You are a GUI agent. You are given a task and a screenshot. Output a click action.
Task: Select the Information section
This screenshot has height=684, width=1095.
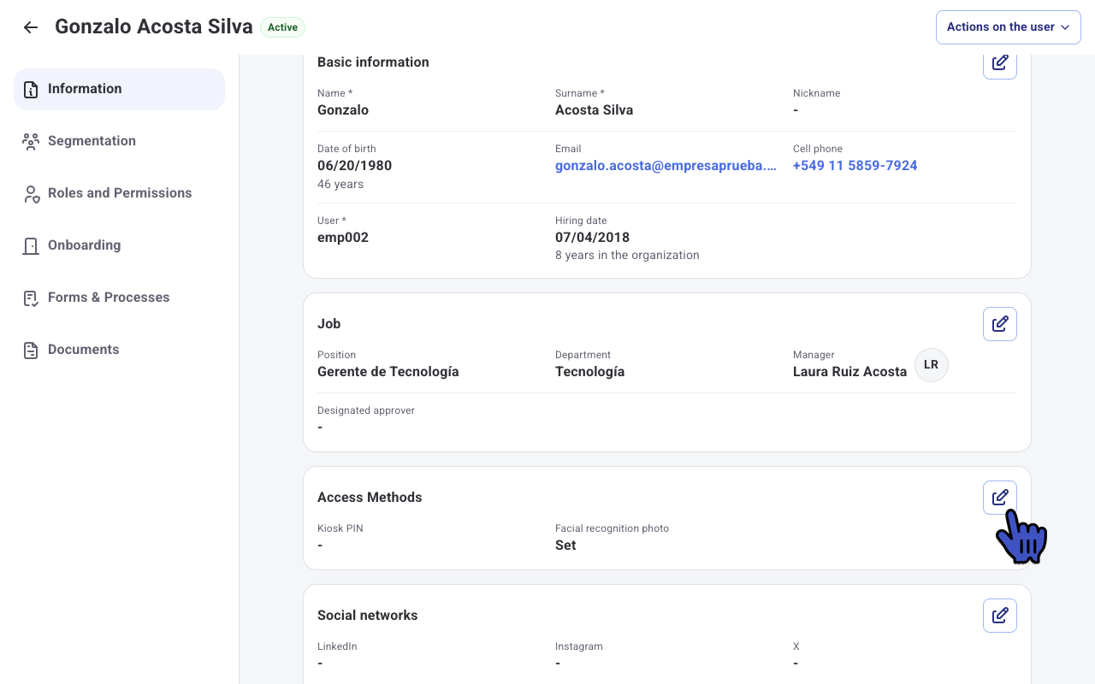click(119, 89)
